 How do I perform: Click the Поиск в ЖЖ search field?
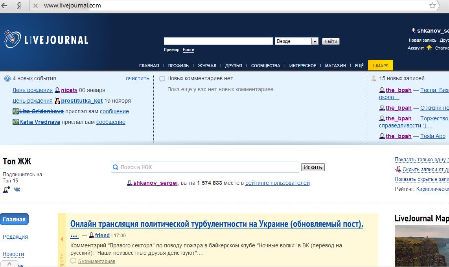point(205,167)
